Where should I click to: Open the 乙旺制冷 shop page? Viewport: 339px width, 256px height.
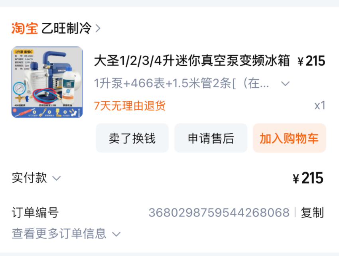coord(66,28)
